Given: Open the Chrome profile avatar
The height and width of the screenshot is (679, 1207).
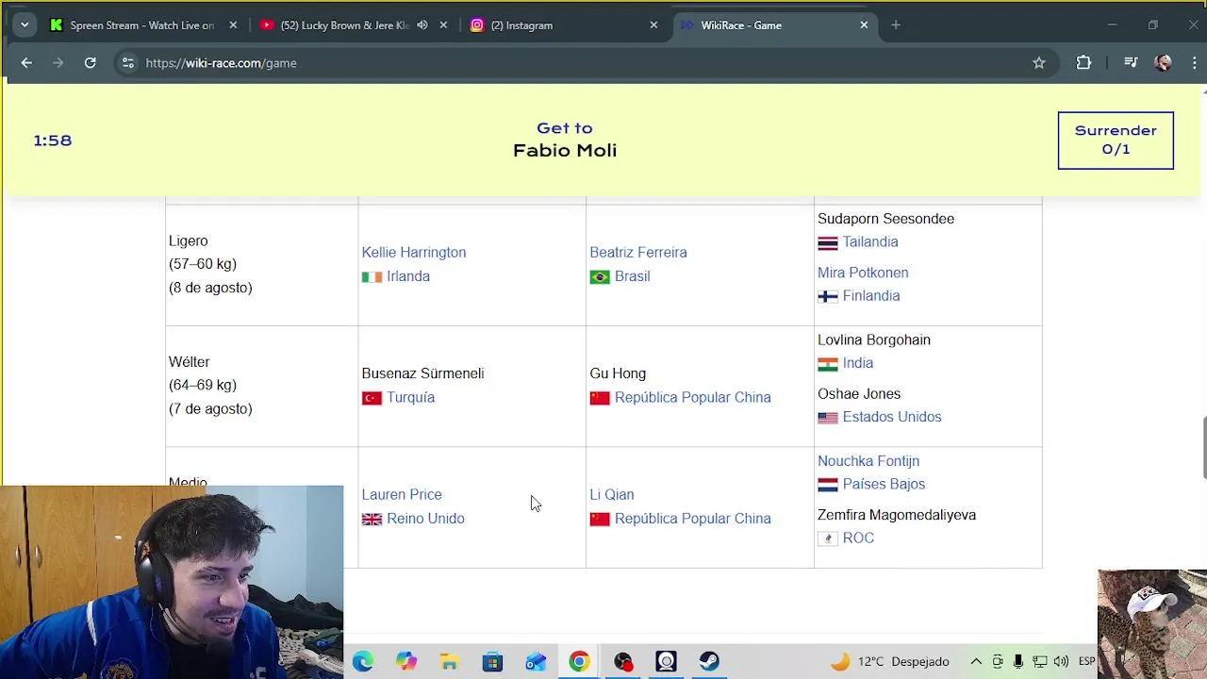Looking at the screenshot, I should click(x=1164, y=63).
